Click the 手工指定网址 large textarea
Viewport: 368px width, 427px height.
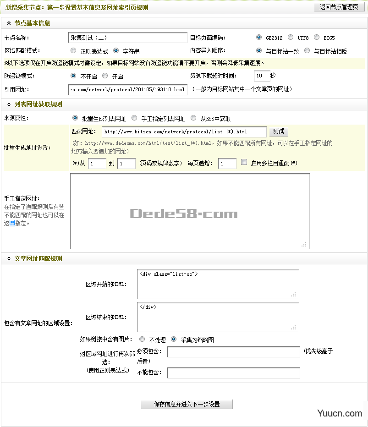190,211
